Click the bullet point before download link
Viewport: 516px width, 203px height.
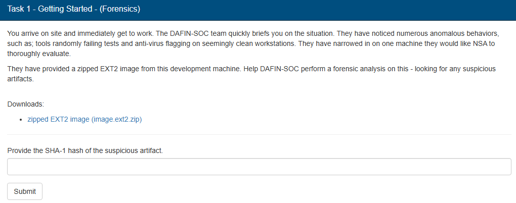(x=20, y=120)
